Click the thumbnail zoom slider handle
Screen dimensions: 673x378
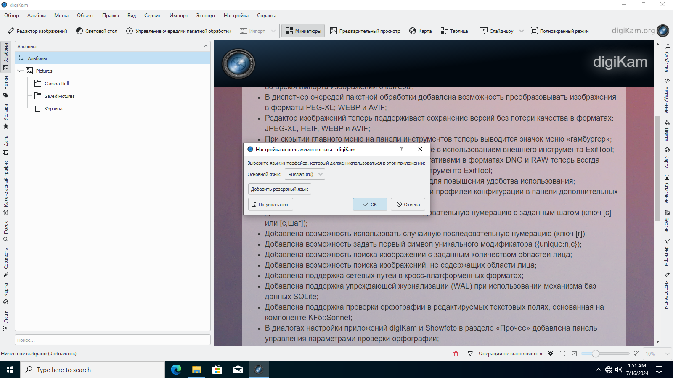pos(596,354)
